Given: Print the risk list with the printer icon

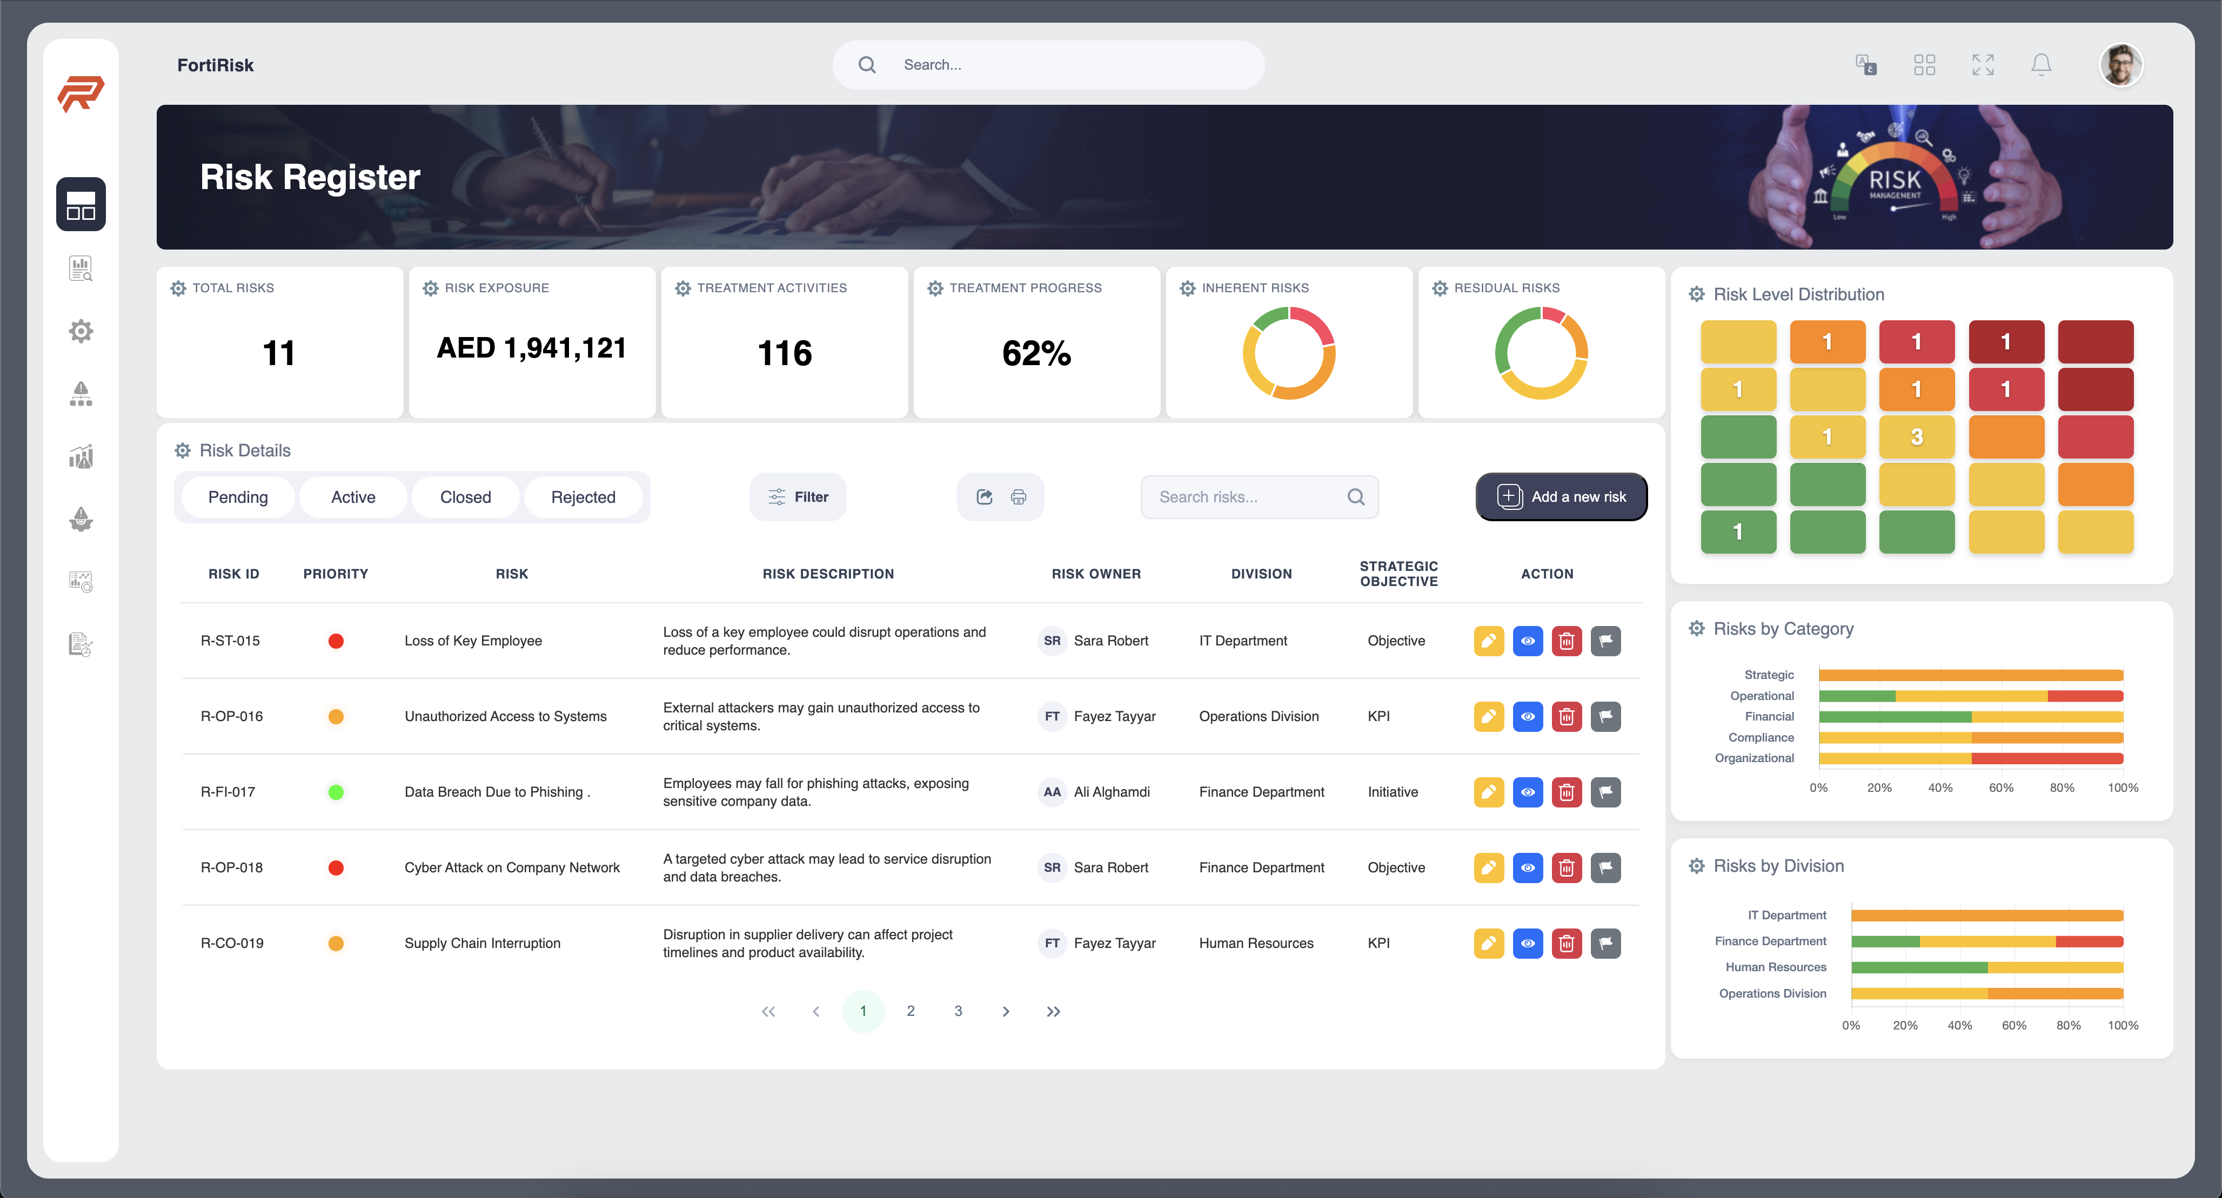Looking at the screenshot, I should (1018, 497).
